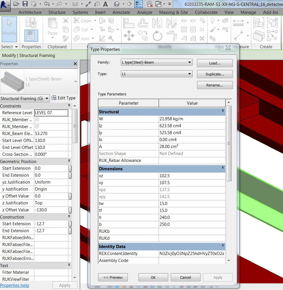
Task: Click Cancel in Type Properties dialog
Action: 185,278
